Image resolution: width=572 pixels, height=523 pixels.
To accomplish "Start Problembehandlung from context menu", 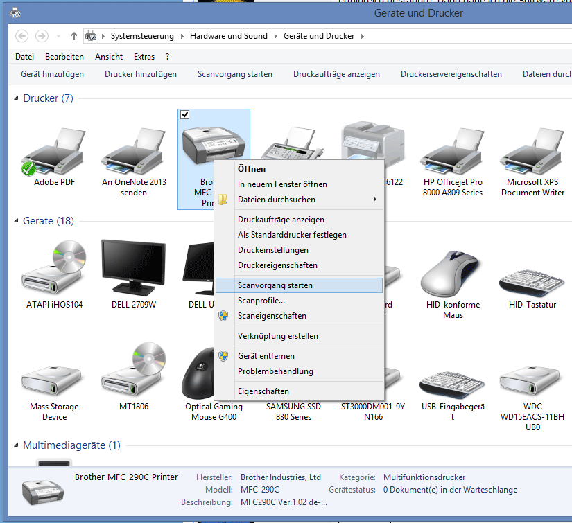I will (x=299, y=372).
